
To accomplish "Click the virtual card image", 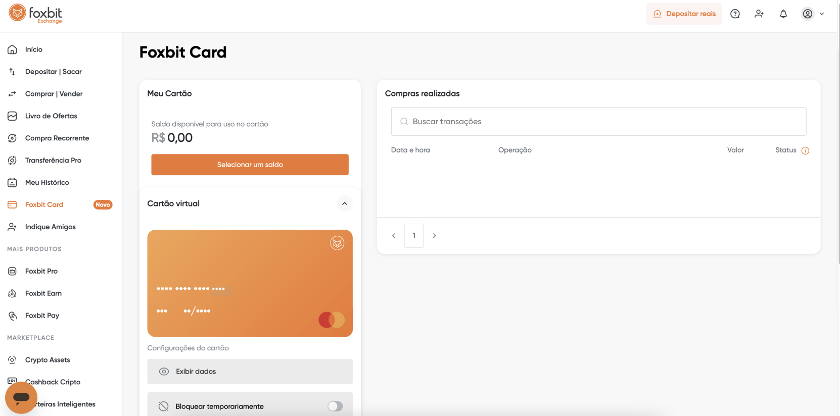I will click(250, 283).
